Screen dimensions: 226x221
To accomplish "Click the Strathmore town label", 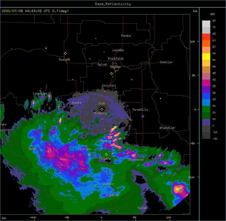I will [x=135, y=160].
